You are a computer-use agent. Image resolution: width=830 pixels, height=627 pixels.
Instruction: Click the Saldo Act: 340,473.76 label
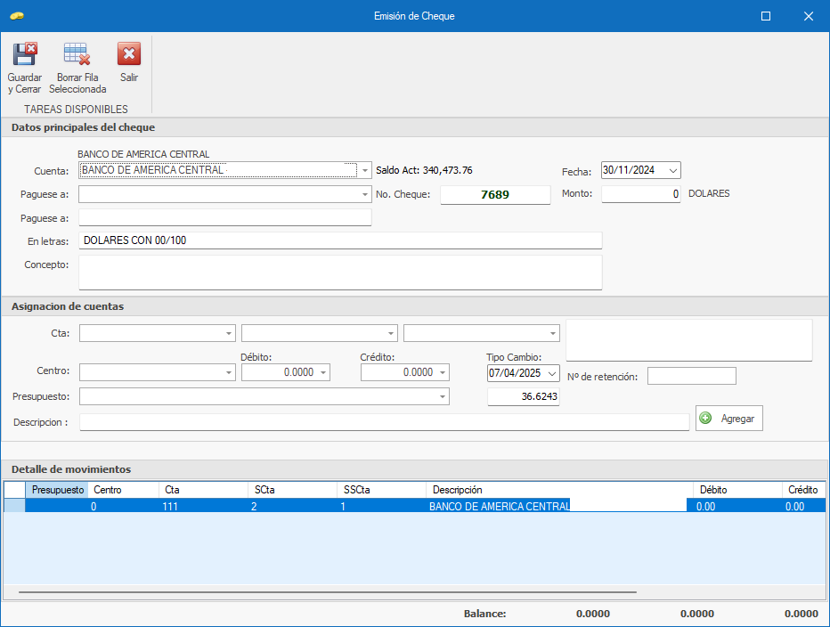pos(424,170)
